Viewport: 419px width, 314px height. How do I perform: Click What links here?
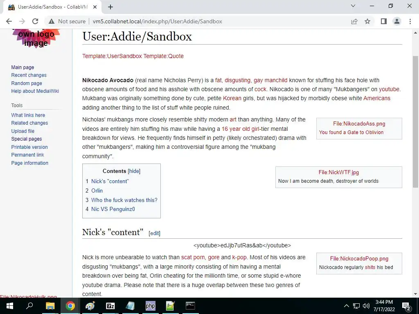click(x=28, y=115)
